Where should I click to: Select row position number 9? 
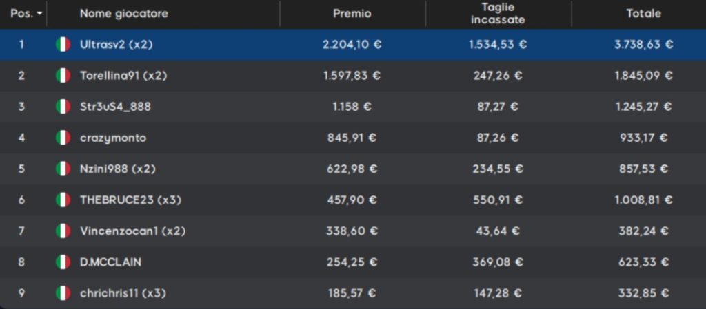[21, 293]
